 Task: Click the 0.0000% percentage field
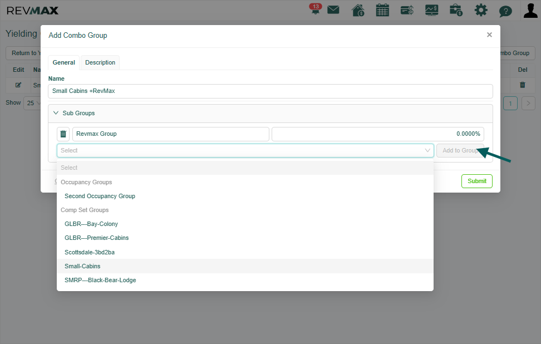(378, 134)
